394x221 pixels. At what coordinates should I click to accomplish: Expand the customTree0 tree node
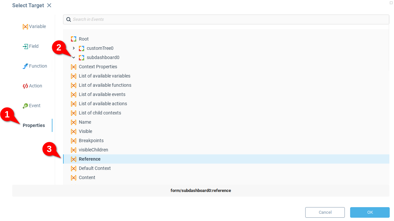click(x=74, y=48)
